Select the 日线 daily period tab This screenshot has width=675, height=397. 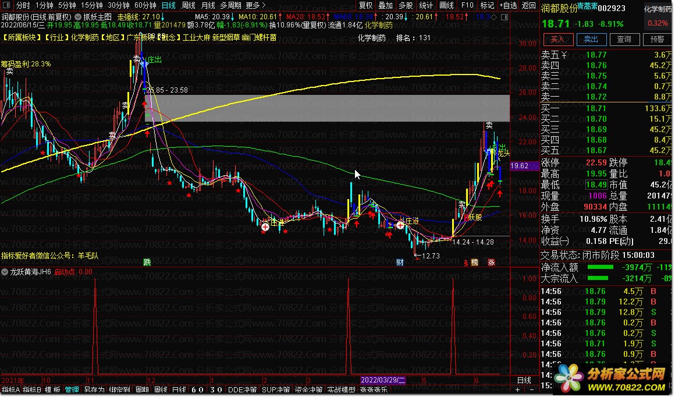click(169, 5)
